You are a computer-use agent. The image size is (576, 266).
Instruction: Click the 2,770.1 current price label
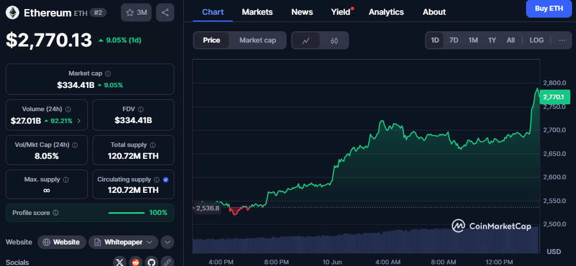click(x=554, y=97)
